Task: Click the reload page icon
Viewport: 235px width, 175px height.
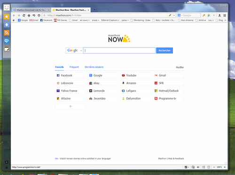Action: [24, 15]
